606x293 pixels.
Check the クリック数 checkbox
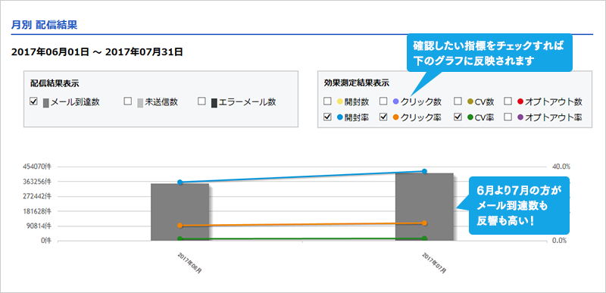[x=383, y=101]
